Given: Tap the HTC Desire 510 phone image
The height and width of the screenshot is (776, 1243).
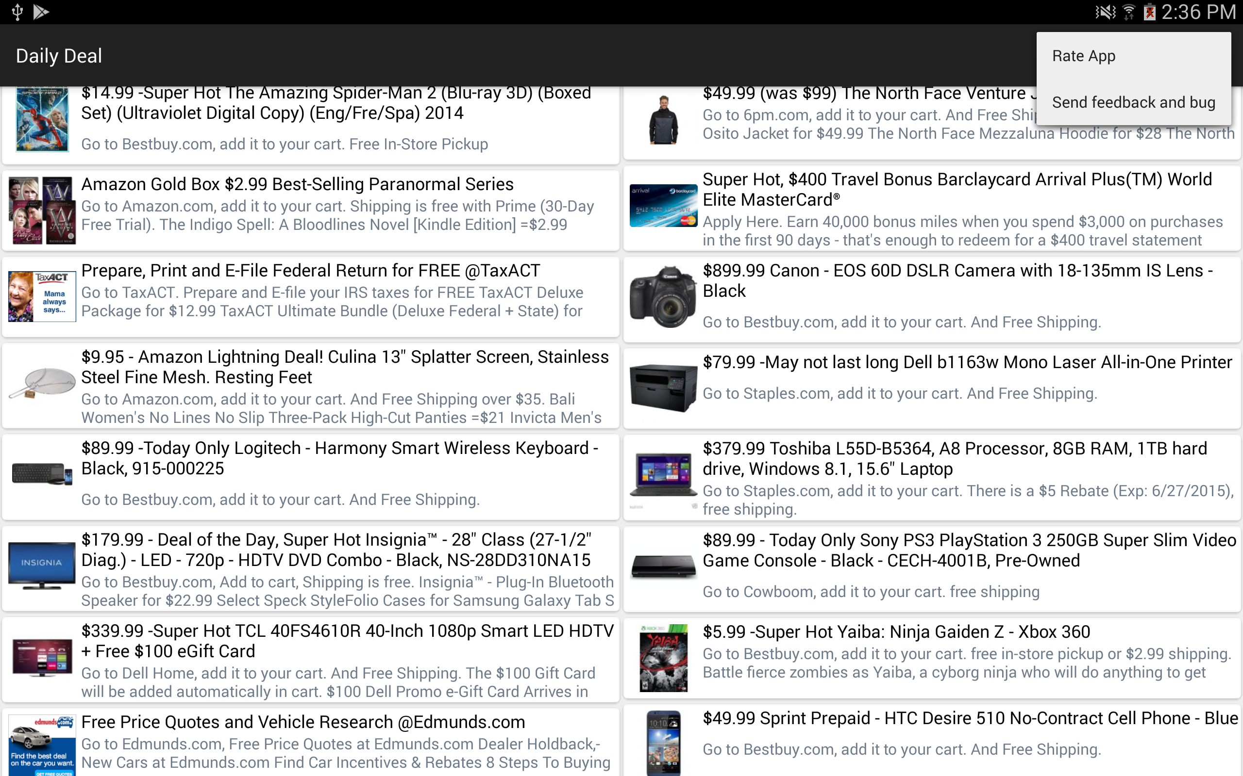Looking at the screenshot, I should [663, 742].
